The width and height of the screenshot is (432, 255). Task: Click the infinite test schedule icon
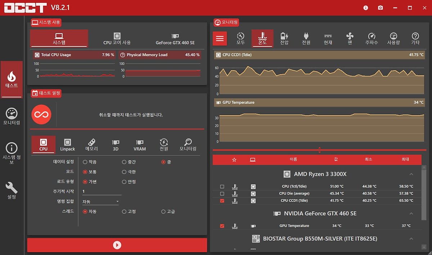[41, 115]
